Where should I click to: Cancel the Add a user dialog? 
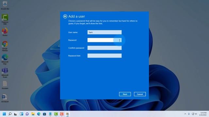click(140, 94)
